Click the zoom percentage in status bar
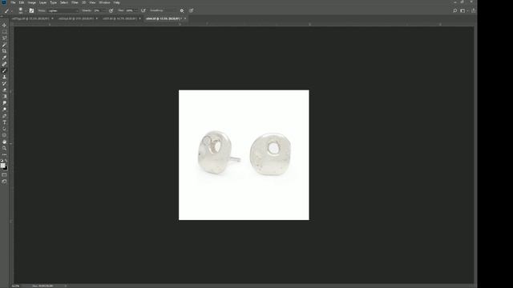Image resolution: width=513 pixels, height=288 pixels. click(x=15, y=286)
